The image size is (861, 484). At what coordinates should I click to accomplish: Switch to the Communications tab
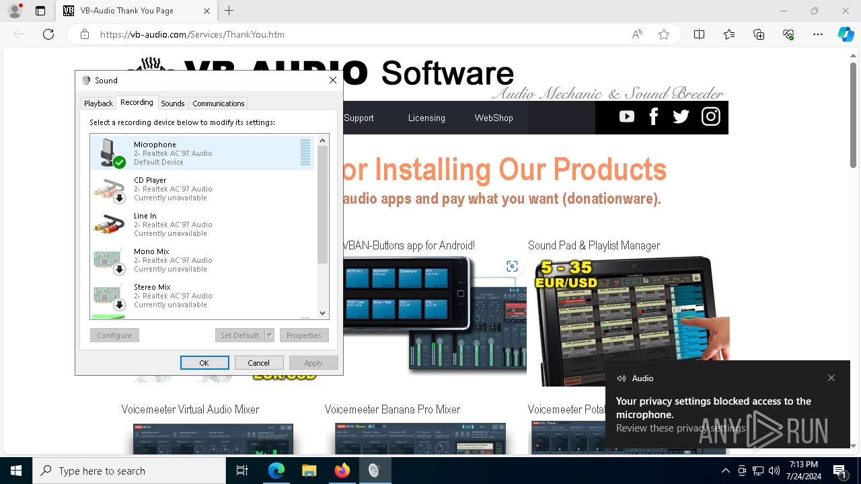pos(218,104)
